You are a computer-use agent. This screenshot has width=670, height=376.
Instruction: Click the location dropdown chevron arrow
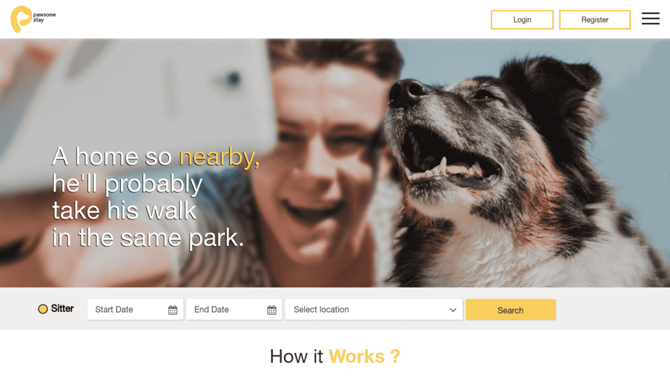tap(453, 310)
